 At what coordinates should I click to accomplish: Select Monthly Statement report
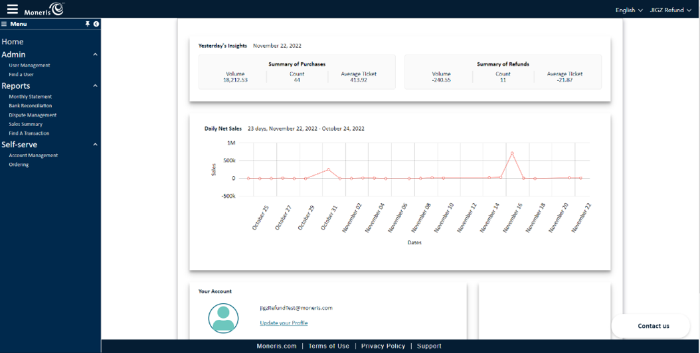coord(30,97)
